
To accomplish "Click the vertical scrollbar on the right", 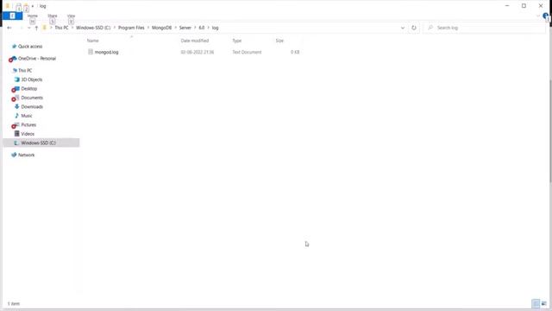I will click(550, 130).
